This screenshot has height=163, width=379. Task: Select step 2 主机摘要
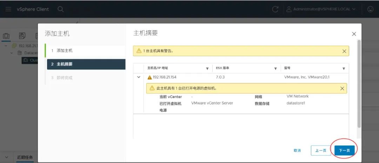click(86, 64)
